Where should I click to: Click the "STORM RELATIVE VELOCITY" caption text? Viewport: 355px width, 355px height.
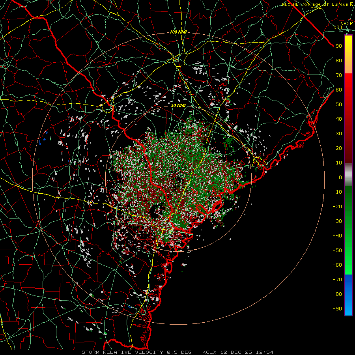click(x=123, y=352)
